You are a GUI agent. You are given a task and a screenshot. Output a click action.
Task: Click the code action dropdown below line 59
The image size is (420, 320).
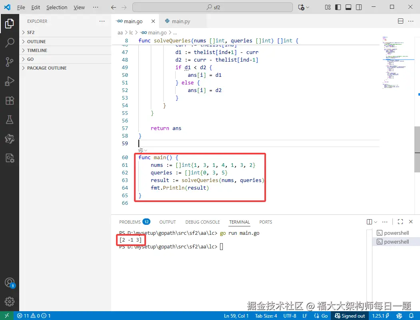click(x=143, y=150)
